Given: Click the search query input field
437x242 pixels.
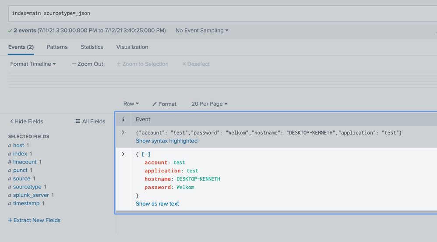Looking at the screenshot, I should pyautogui.click(x=219, y=14).
